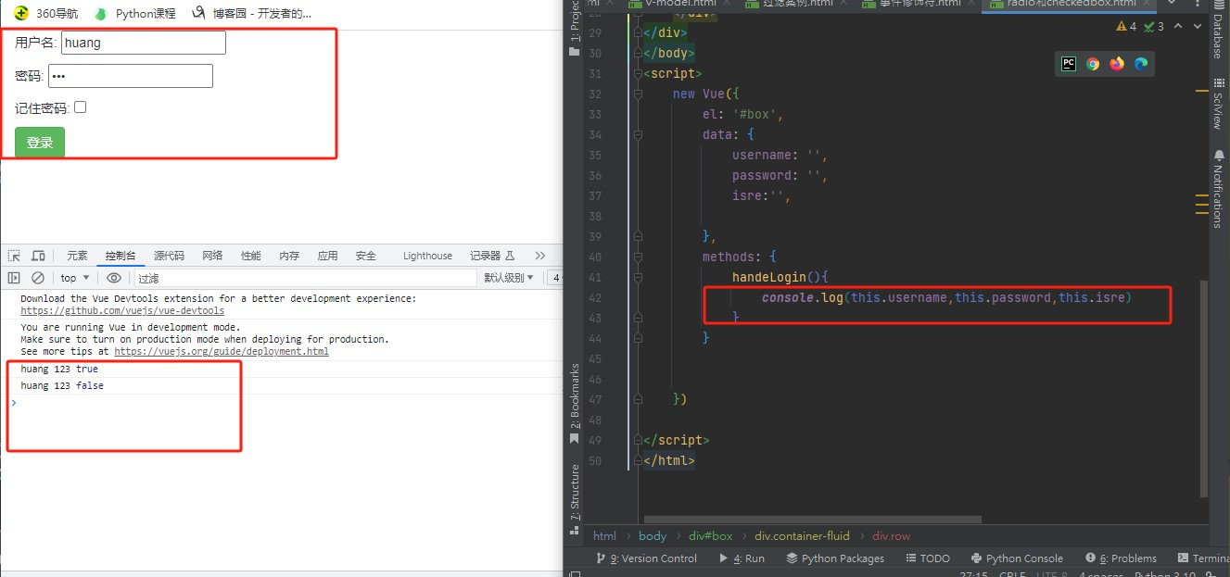The width and height of the screenshot is (1230, 577).
Task: Open the vue-devtools GitHub link
Action: [x=122, y=311]
